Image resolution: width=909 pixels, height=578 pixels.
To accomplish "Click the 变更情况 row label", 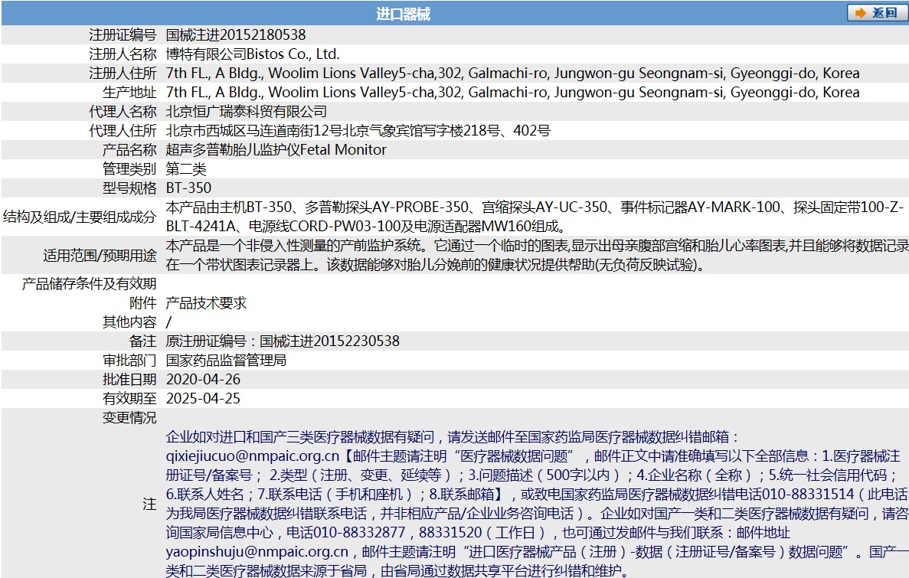I will point(129,417).
